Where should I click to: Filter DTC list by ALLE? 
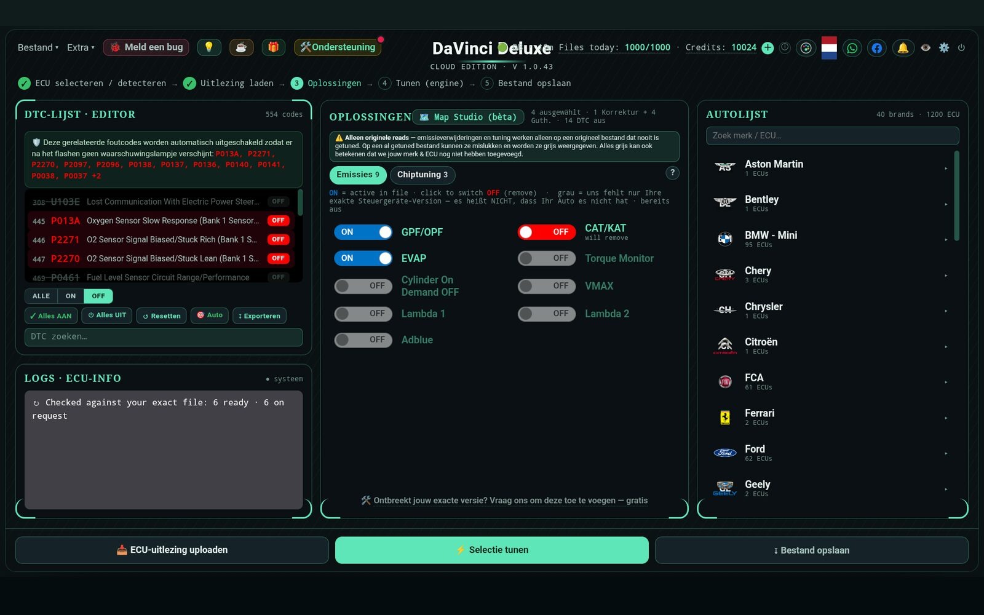click(41, 296)
